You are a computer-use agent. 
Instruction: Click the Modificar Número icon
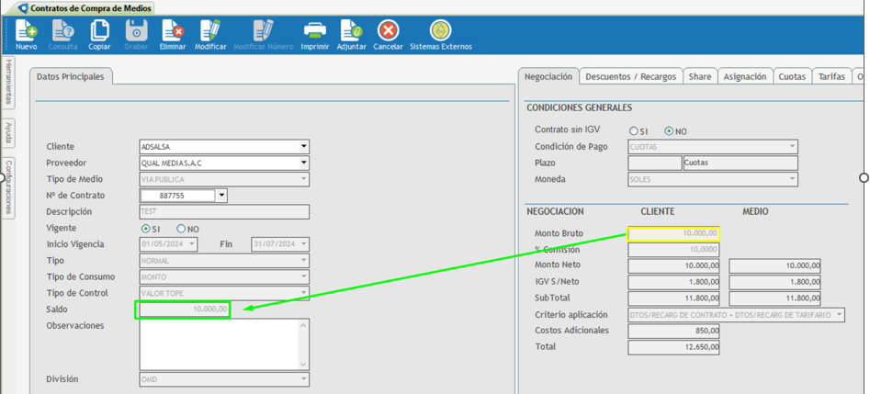(264, 30)
